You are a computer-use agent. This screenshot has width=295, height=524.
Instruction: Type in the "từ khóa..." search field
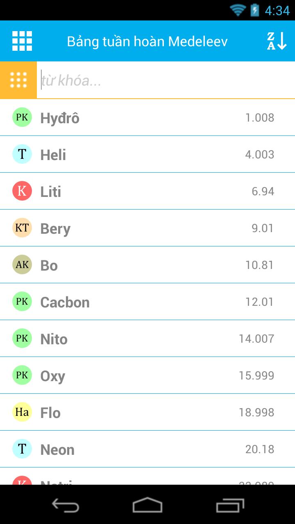point(164,80)
